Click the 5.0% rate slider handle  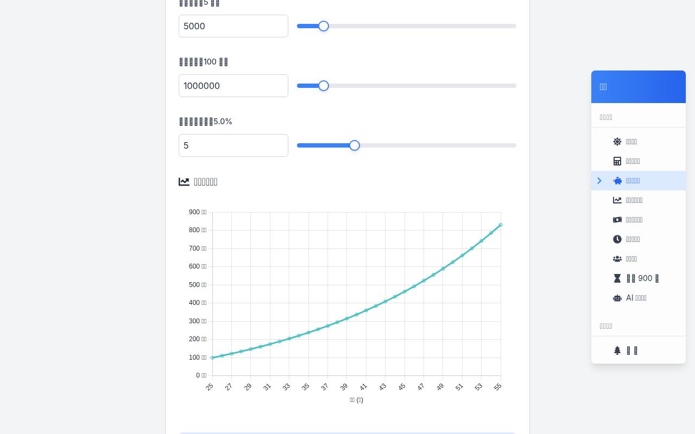click(x=355, y=145)
